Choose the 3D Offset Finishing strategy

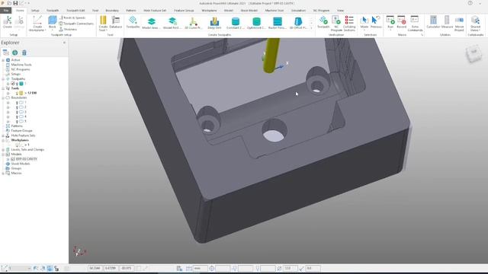(x=298, y=24)
